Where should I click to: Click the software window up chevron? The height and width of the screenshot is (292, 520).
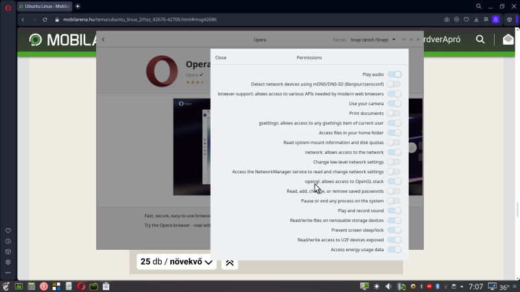pyautogui.click(x=411, y=40)
